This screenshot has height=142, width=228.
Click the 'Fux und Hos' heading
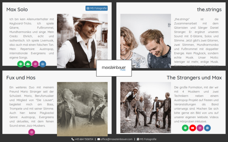[21, 78]
